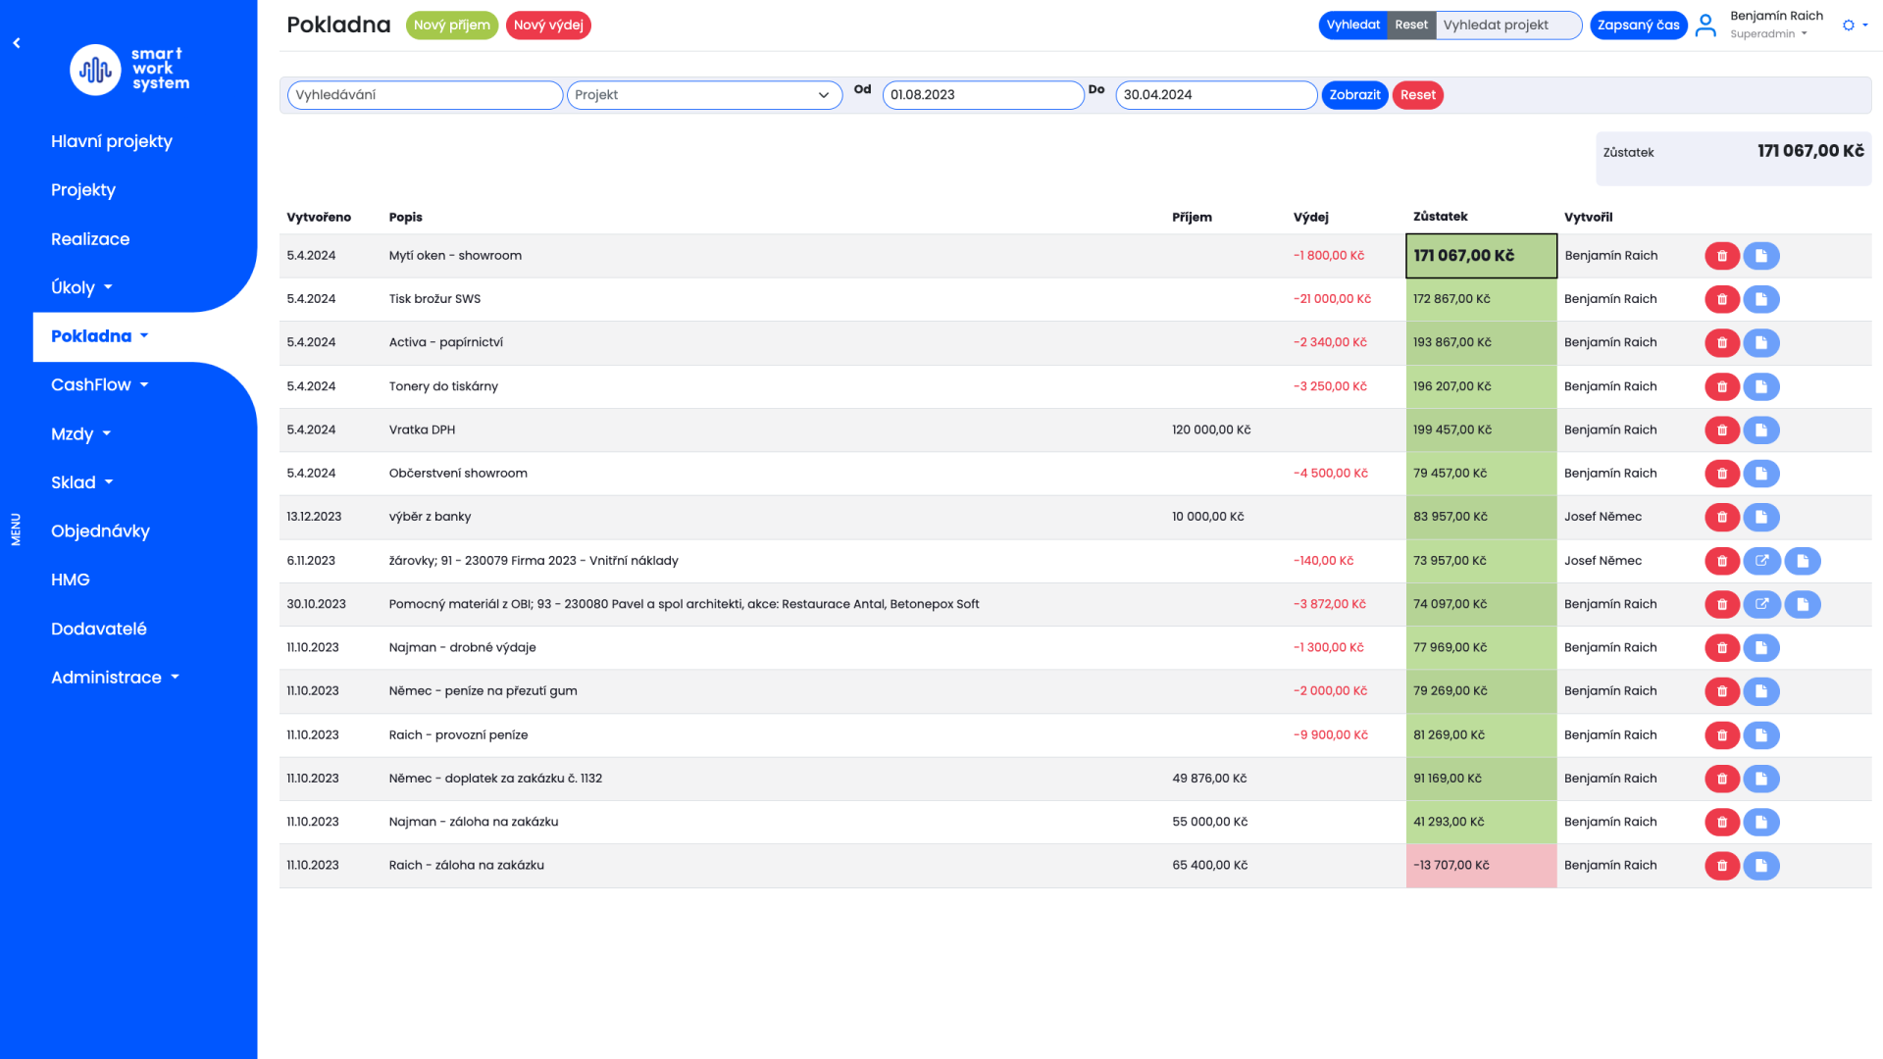The height and width of the screenshot is (1059, 1883).
Task: Click the Od date field
Action: [x=982, y=95]
